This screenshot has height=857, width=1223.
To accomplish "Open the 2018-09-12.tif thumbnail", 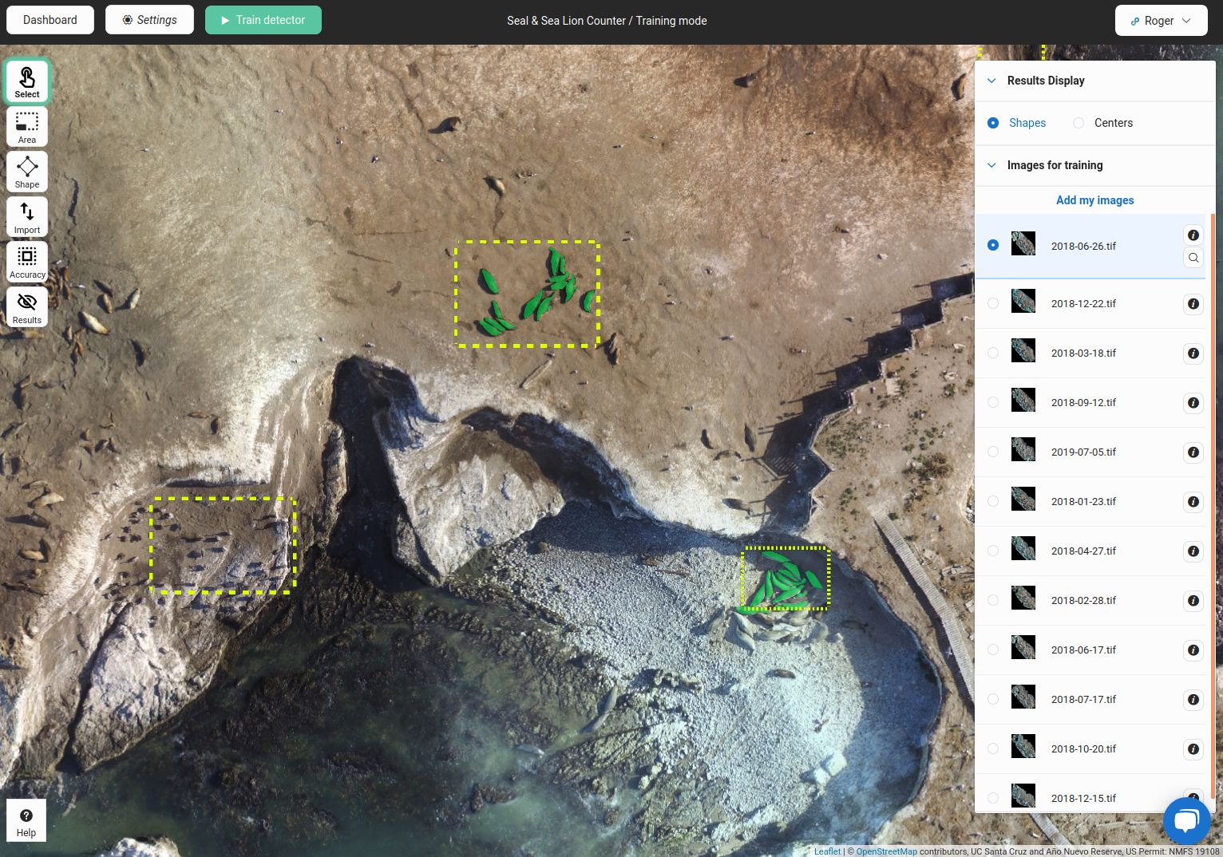I will 1023,400.
